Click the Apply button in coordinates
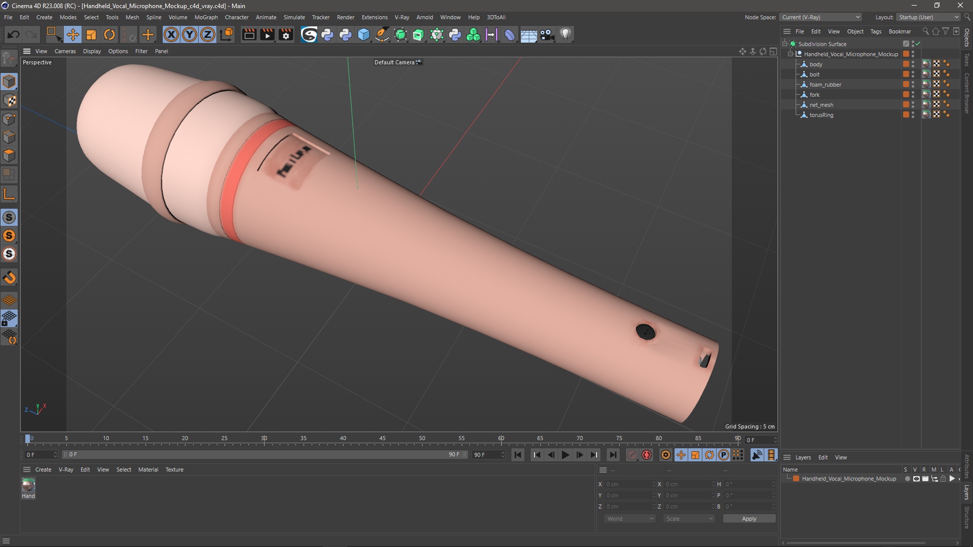 pyautogui.click(x=749, y=518)
